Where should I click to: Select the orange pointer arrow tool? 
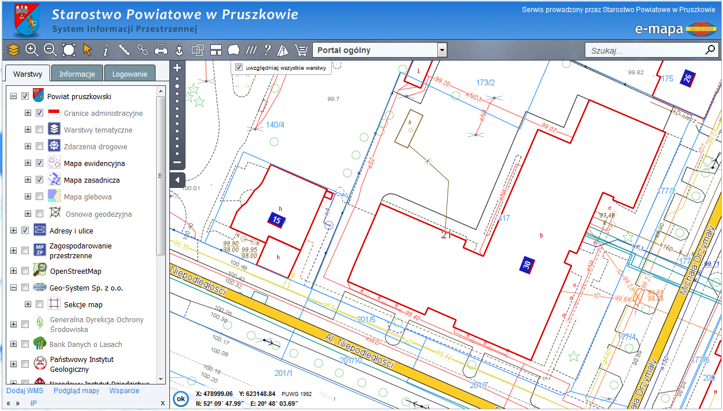coord(88,50)
